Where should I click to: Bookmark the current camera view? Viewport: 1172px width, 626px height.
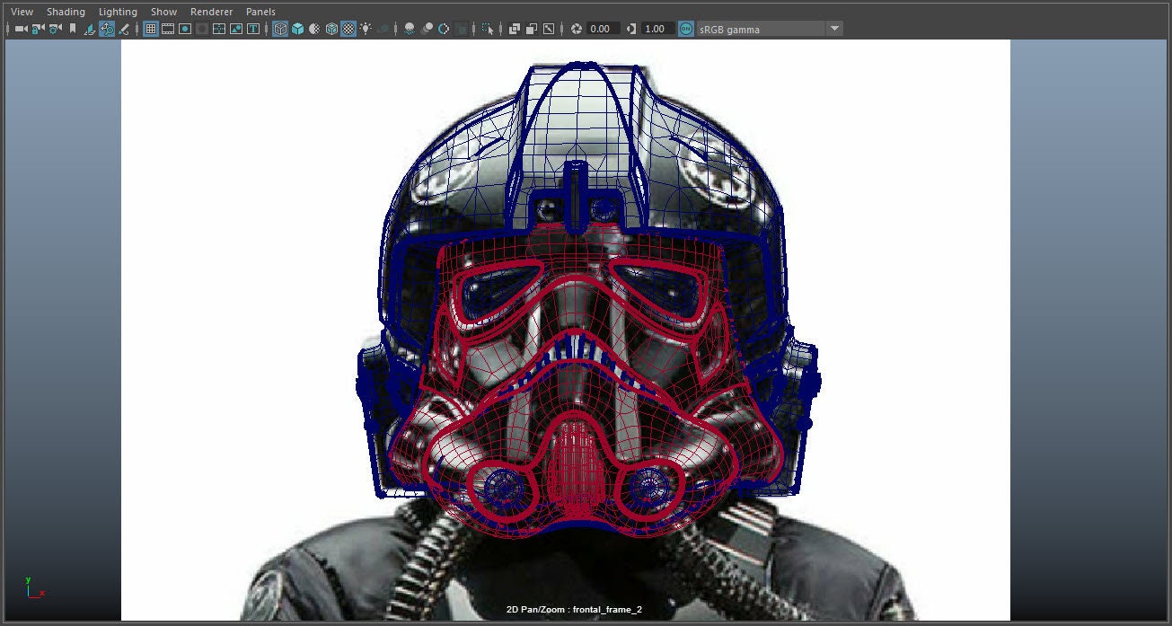(73, 29)
